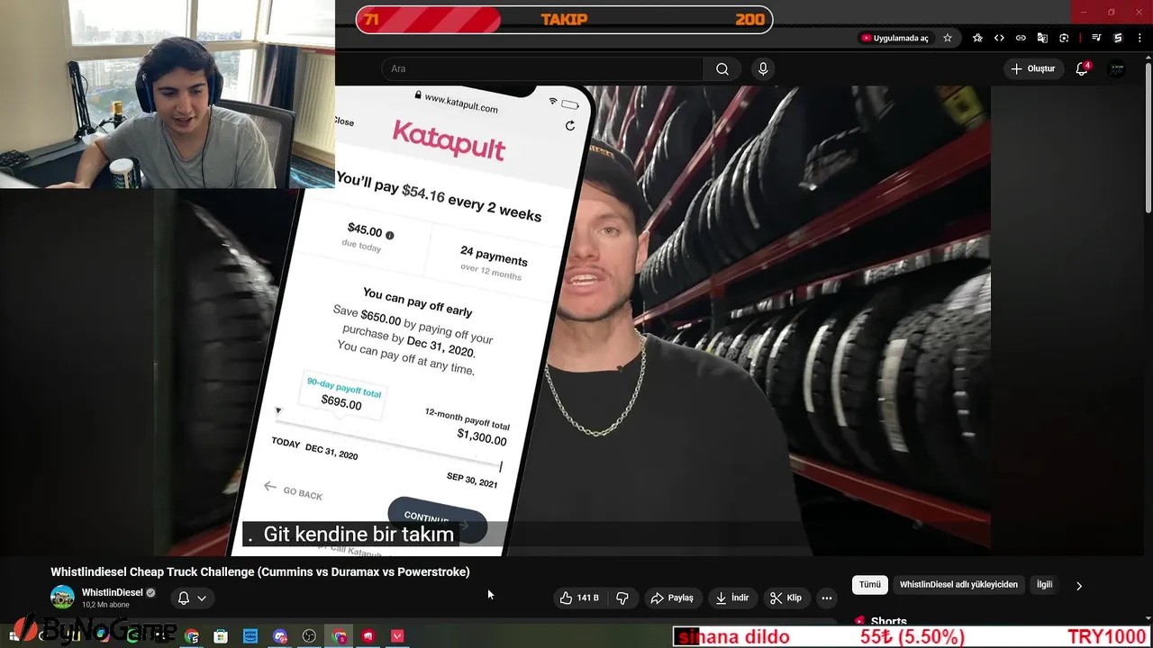Open Prime Video from taskbar
This screenshot has height=648, width=1153.
click(x=250, y=636)
